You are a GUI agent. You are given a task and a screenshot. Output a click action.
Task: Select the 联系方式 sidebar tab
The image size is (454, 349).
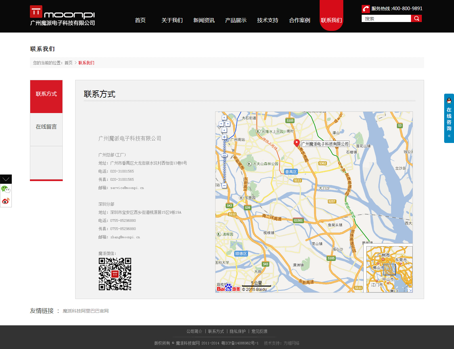click(46, 97)
